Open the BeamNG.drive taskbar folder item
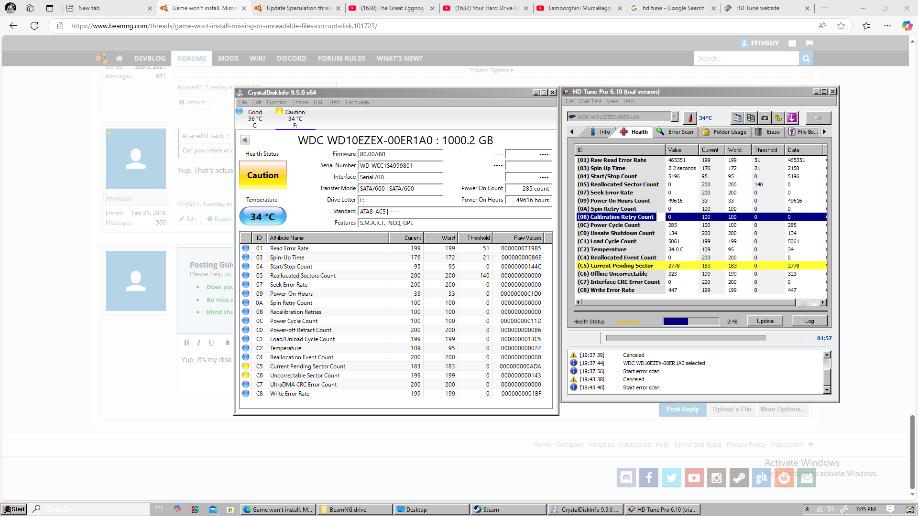The height and width of the screenshot is (516, 918). click(355, 510)
